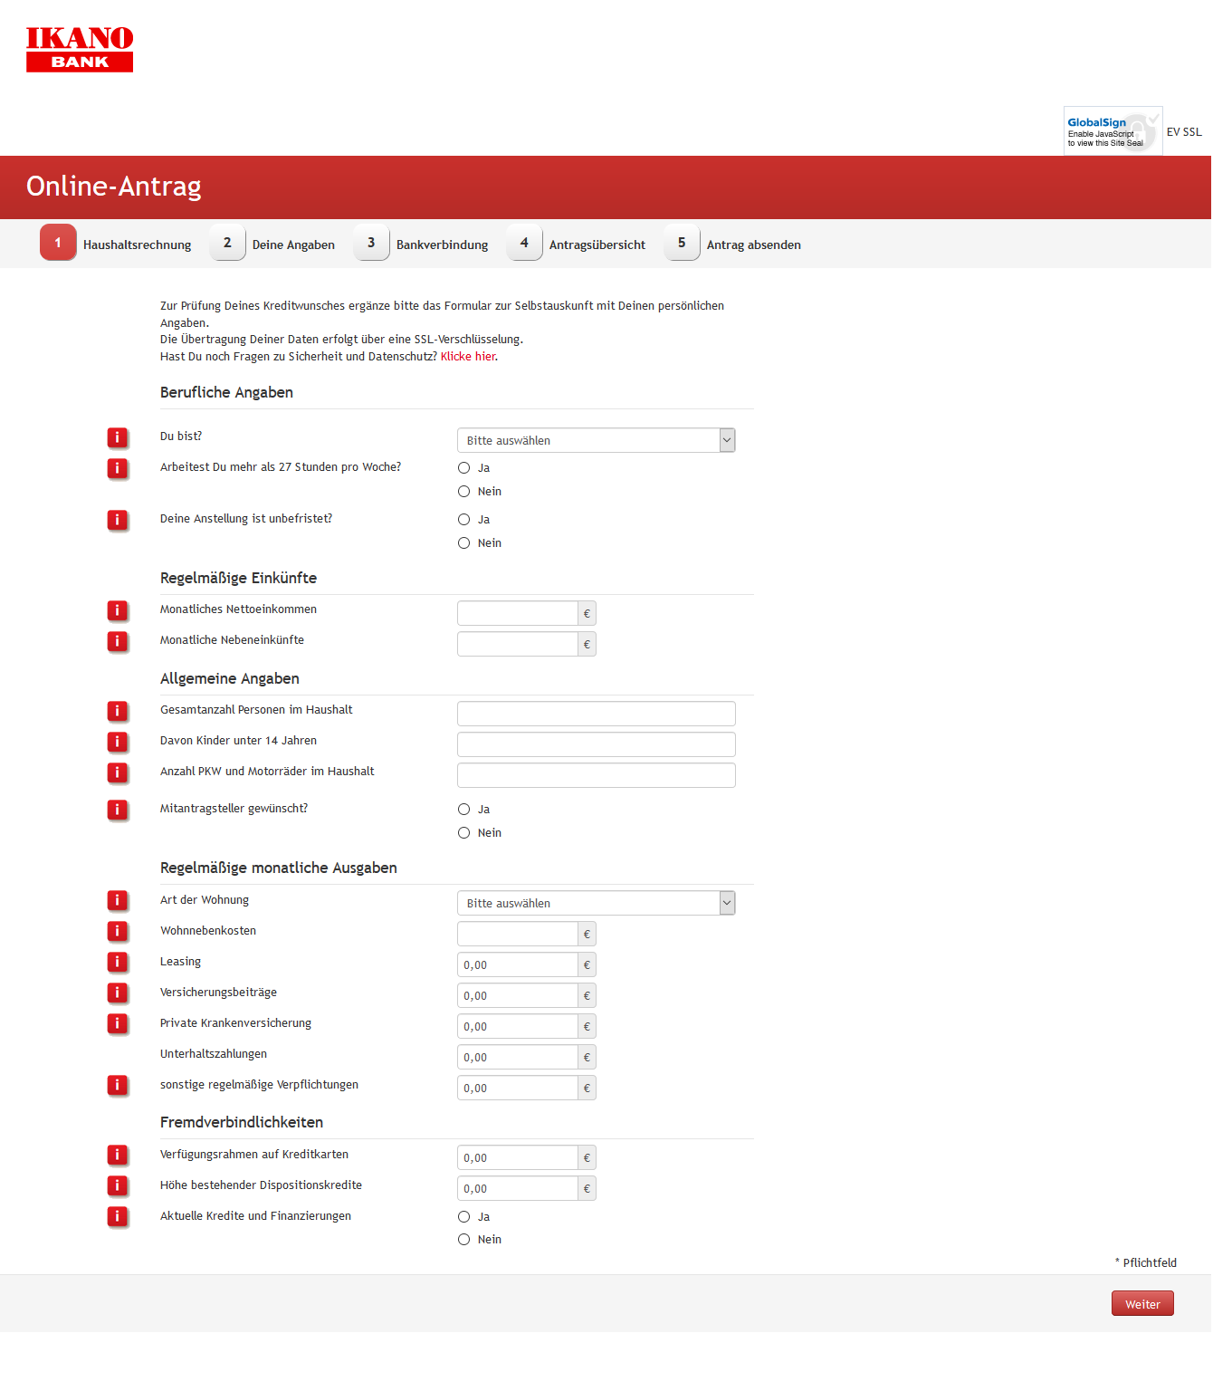Viewport: 1213px width, 1391px height.
Task: Choose Ja for unbefristet Anstellung
Action: point(463,520)
